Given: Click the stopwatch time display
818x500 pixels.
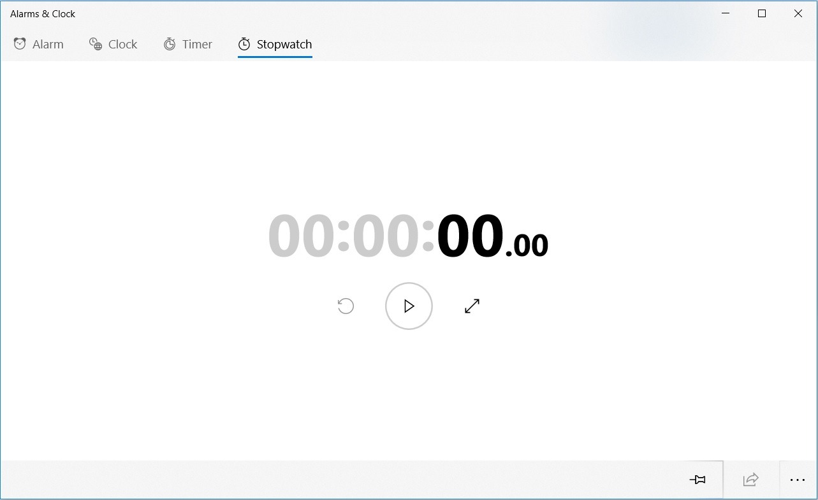Looking at the screenshot, I should coord(409,236).
